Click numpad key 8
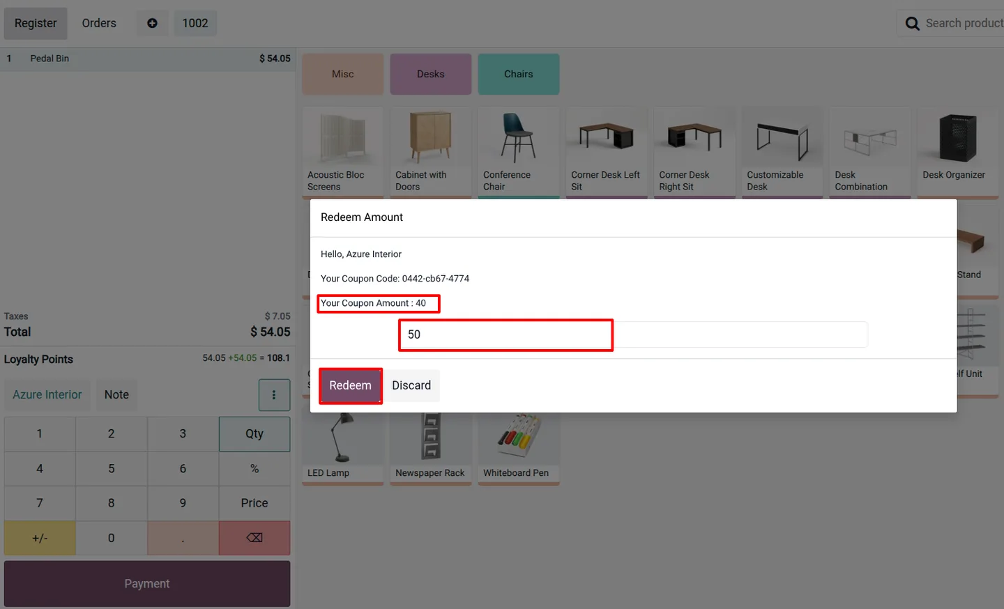This screenshot has width=1004, height=609. pyautogui.click(x=112, y=503)
